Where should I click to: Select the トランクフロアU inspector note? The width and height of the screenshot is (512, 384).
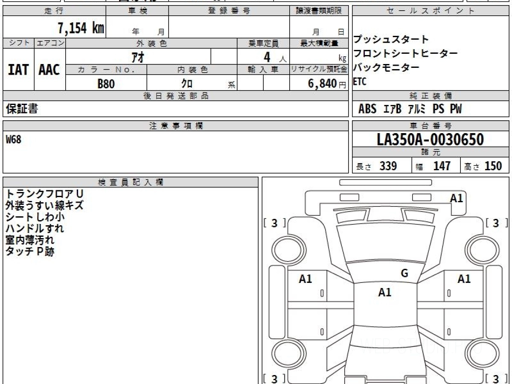point(44,194)
